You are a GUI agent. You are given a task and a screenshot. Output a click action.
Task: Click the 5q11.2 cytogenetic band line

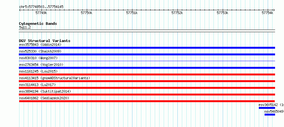coord(147,31)
